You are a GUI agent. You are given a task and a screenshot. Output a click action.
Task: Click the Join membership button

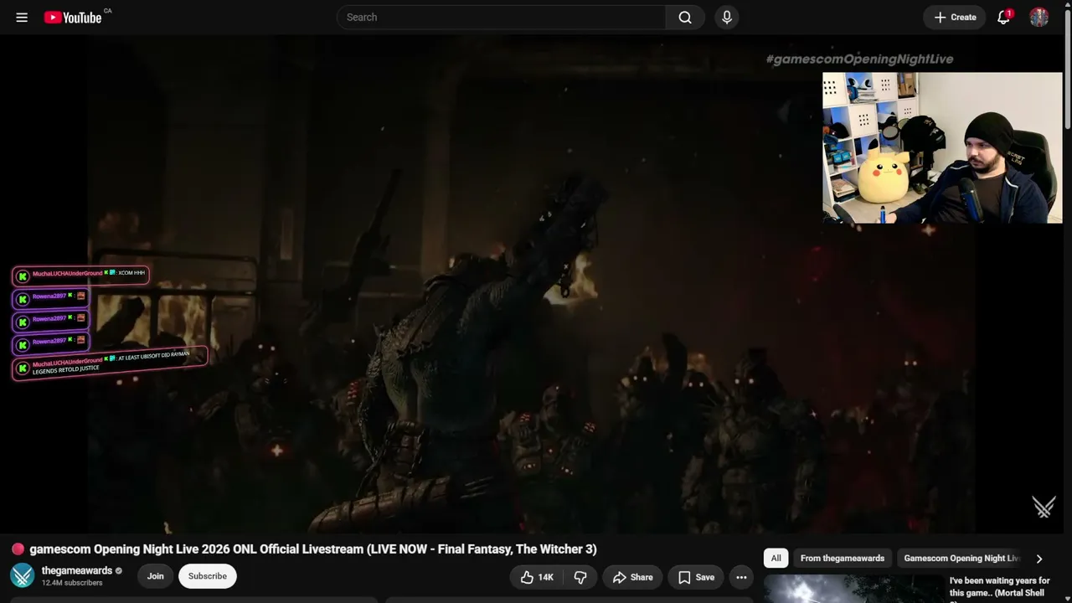click(156, 576)
